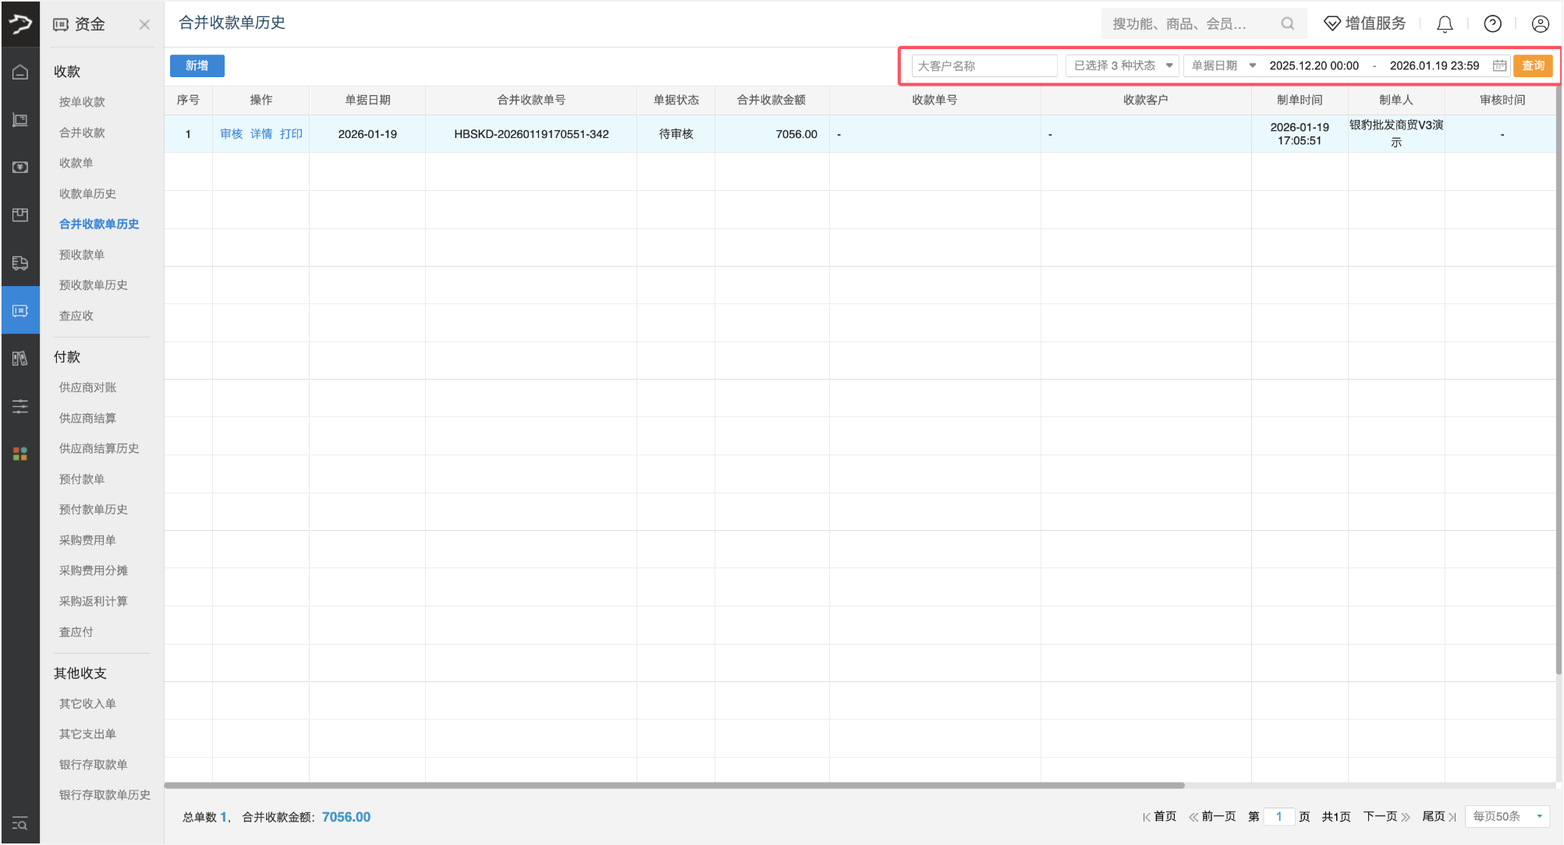This screenshot has height=845, width=1564.
Task: Expand the 已选择 3 种状态 dropdown
Action: pyautogui.click(x=1122, y=66)
